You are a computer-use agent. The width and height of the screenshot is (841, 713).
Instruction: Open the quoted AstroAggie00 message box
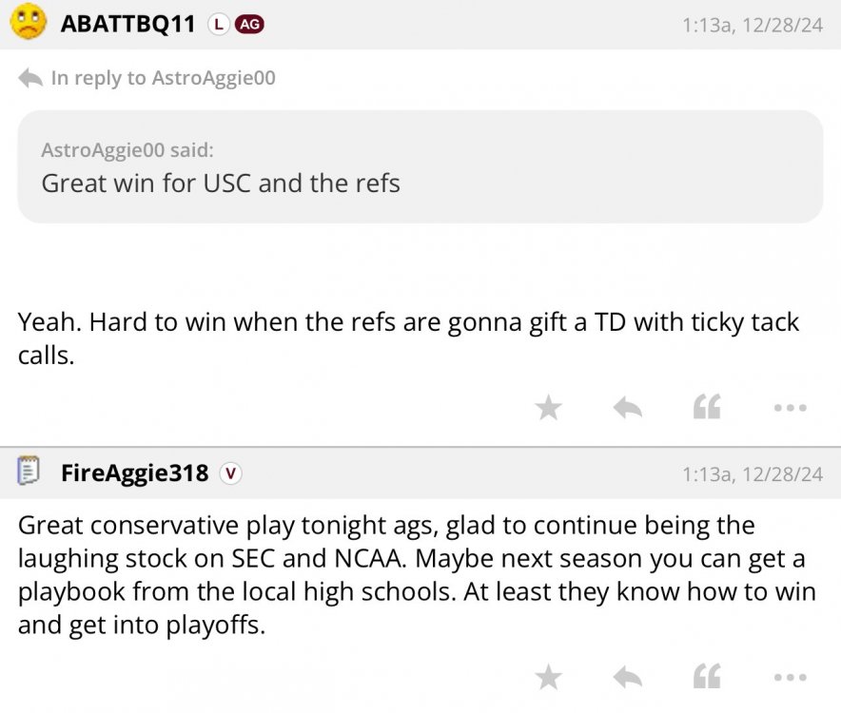[x=420, y=166]
